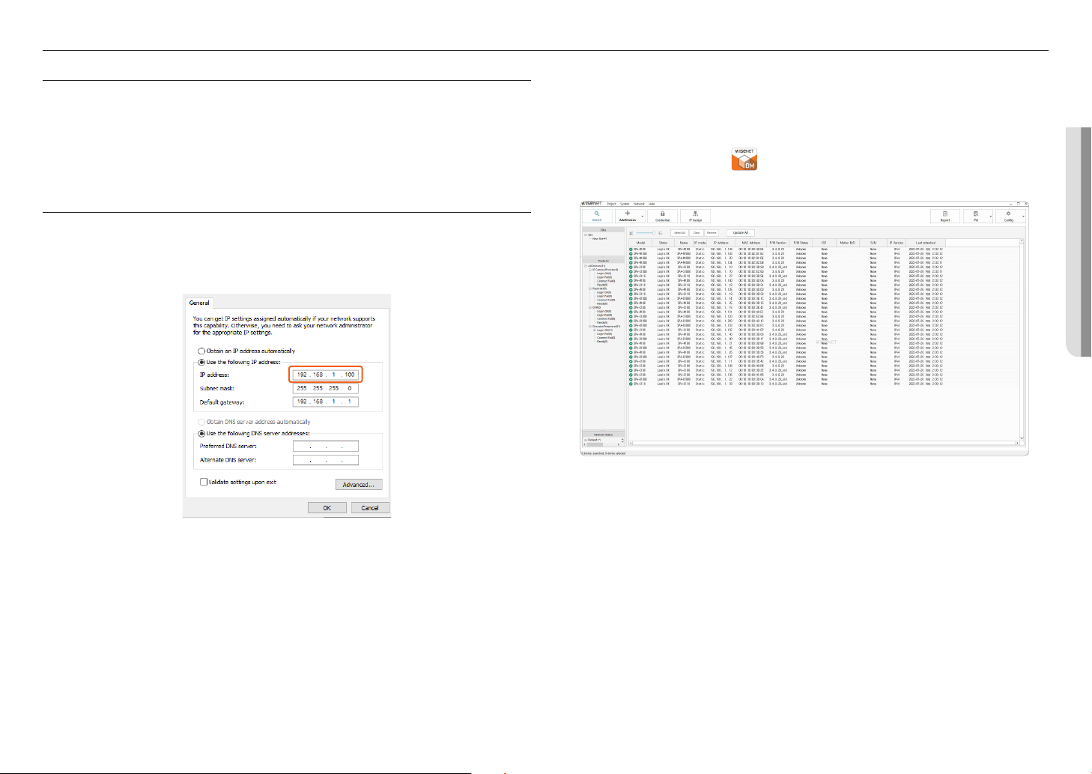Collapse the Decoder/Peripheral tree node
The height and width of the screenshot is (774, 1092).
point(590,326)
